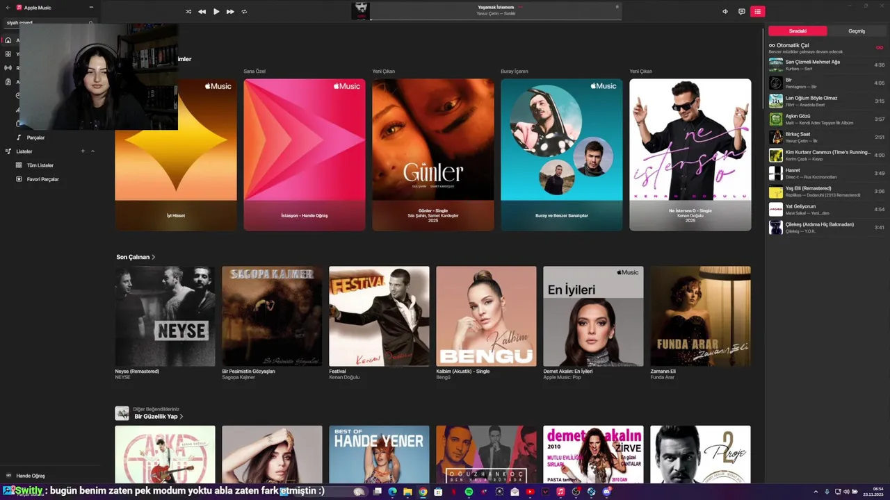Play Yaş Elli (Remastered) in queue
The image size is (890, 500).
pos(827,191)
